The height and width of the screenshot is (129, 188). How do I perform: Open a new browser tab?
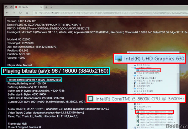[x=46, y=7]
